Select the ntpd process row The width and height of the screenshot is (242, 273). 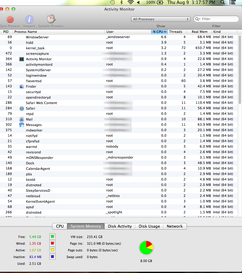click(119, 114)
